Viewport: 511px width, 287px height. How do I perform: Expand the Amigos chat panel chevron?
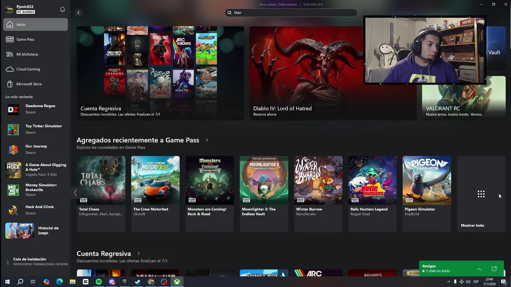point(479,269)
